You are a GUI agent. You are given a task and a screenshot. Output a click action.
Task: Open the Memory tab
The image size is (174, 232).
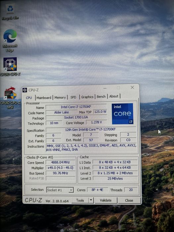[60, 97]
